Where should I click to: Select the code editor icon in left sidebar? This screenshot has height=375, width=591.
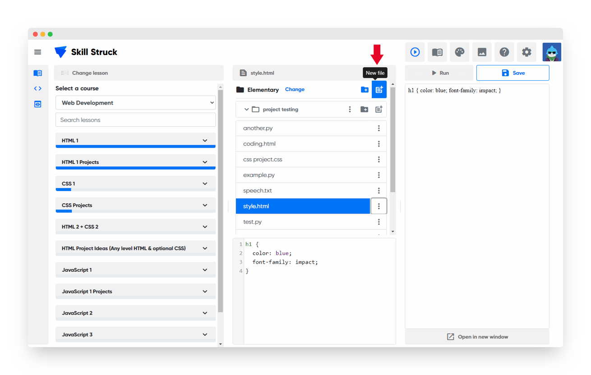[38, 88]
